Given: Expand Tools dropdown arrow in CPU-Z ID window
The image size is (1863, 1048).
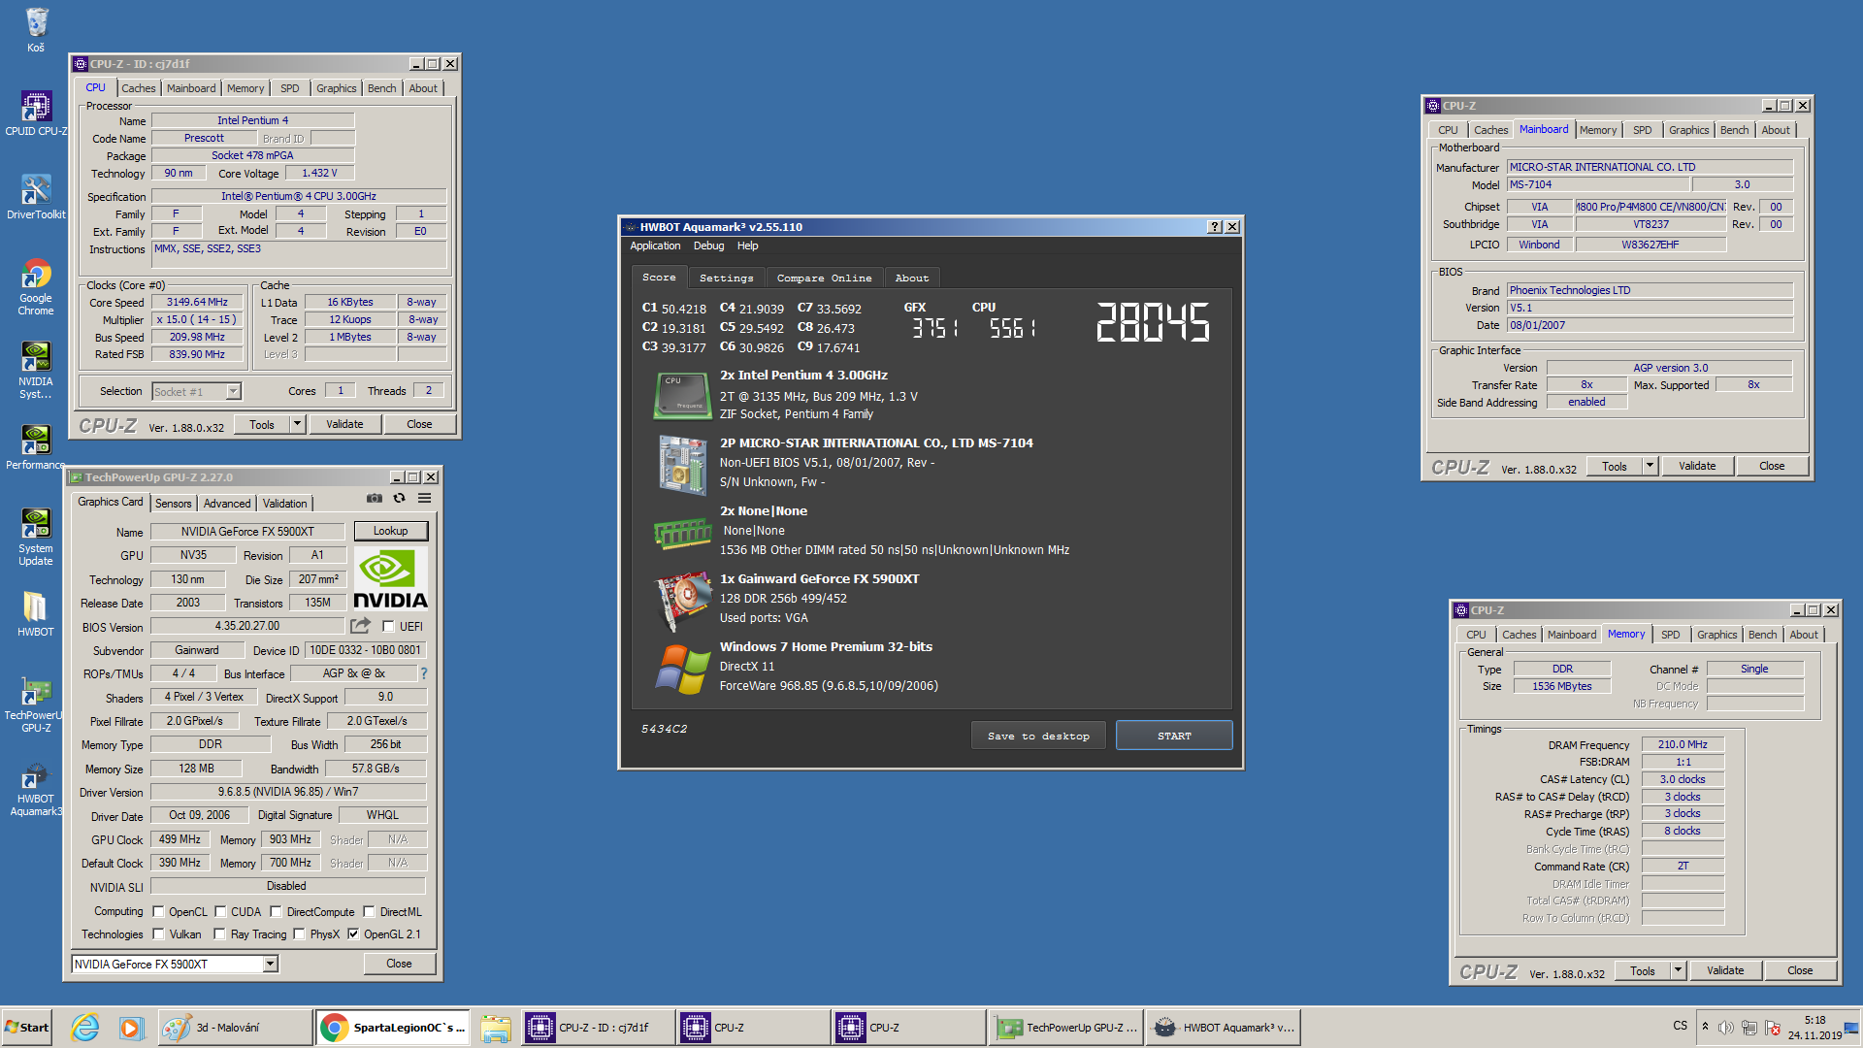Looking at the screenshot, I should (x=298, y=424).
